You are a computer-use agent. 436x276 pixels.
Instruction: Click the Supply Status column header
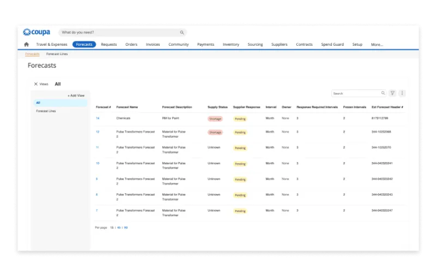pos(217,107)
